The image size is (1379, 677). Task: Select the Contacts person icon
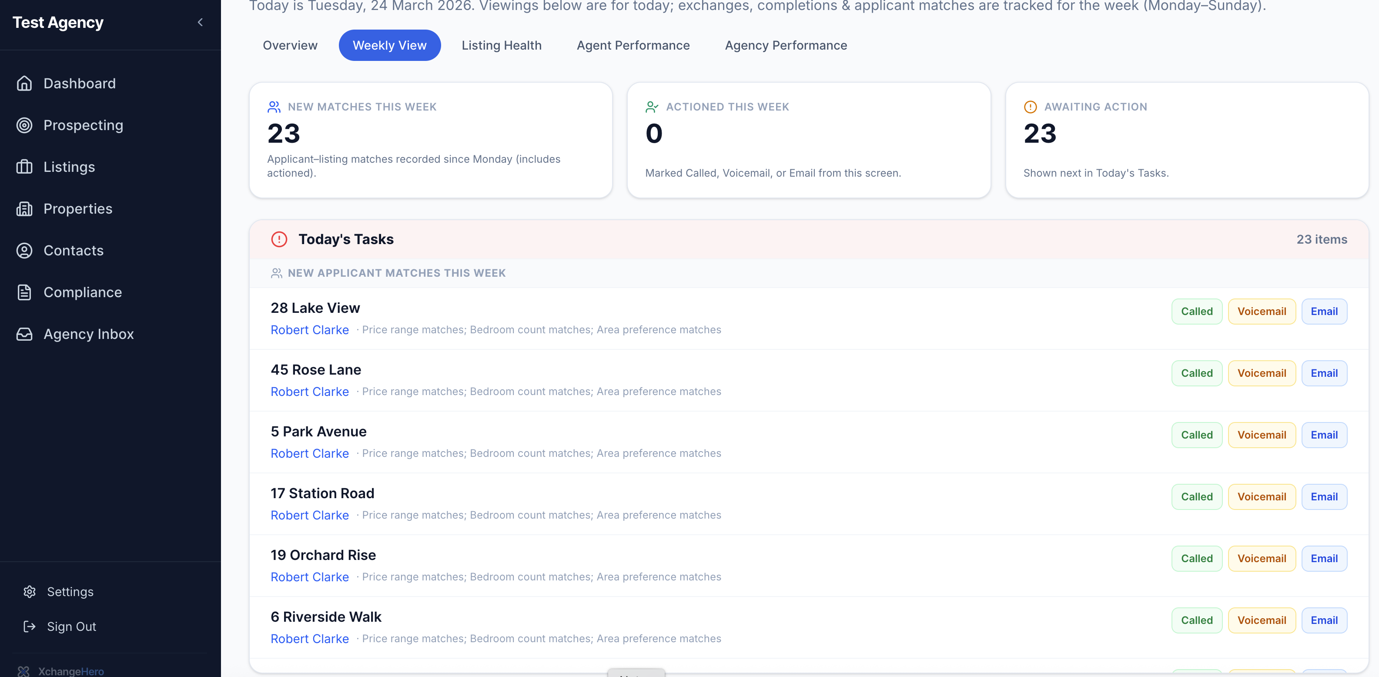click(x=25, y=250)
